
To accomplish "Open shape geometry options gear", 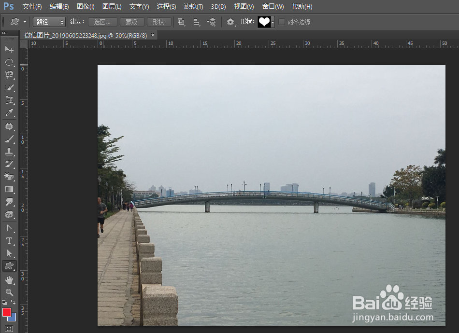I will [x=231, y=22].
